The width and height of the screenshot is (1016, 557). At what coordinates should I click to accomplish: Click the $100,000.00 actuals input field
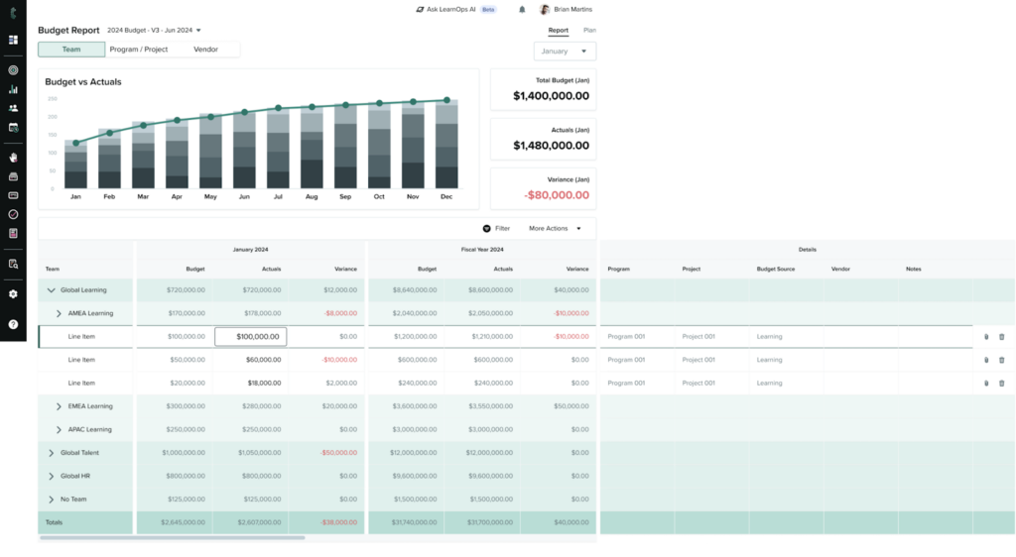[250, 337]
